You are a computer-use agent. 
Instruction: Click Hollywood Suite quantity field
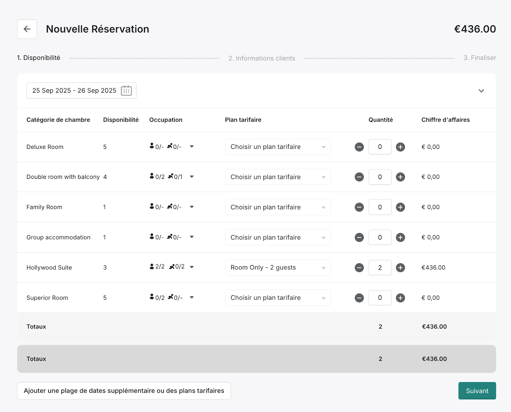[x=380, y=268]
